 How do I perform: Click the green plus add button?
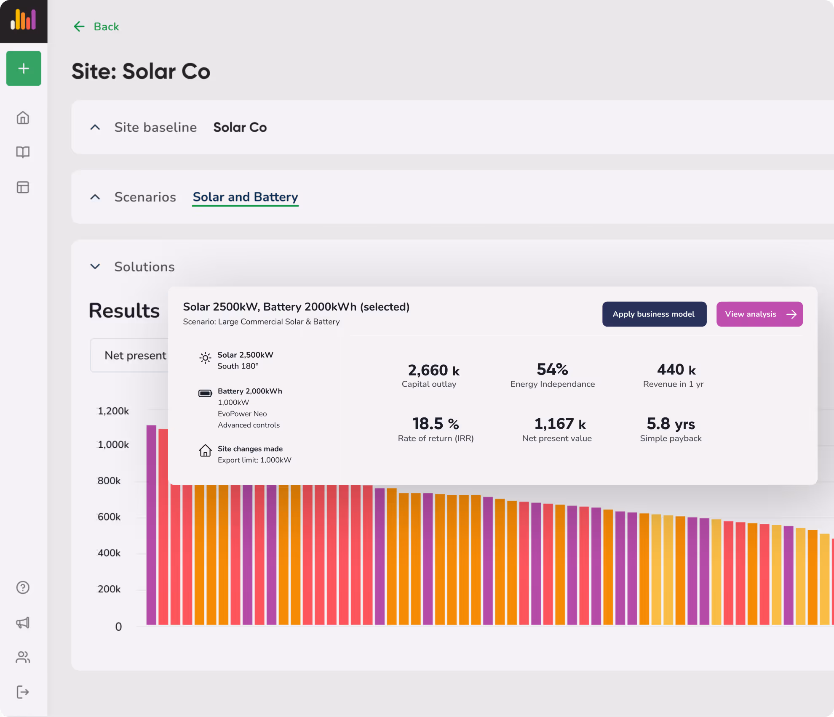pyautogui.click(x=24, y=69)
